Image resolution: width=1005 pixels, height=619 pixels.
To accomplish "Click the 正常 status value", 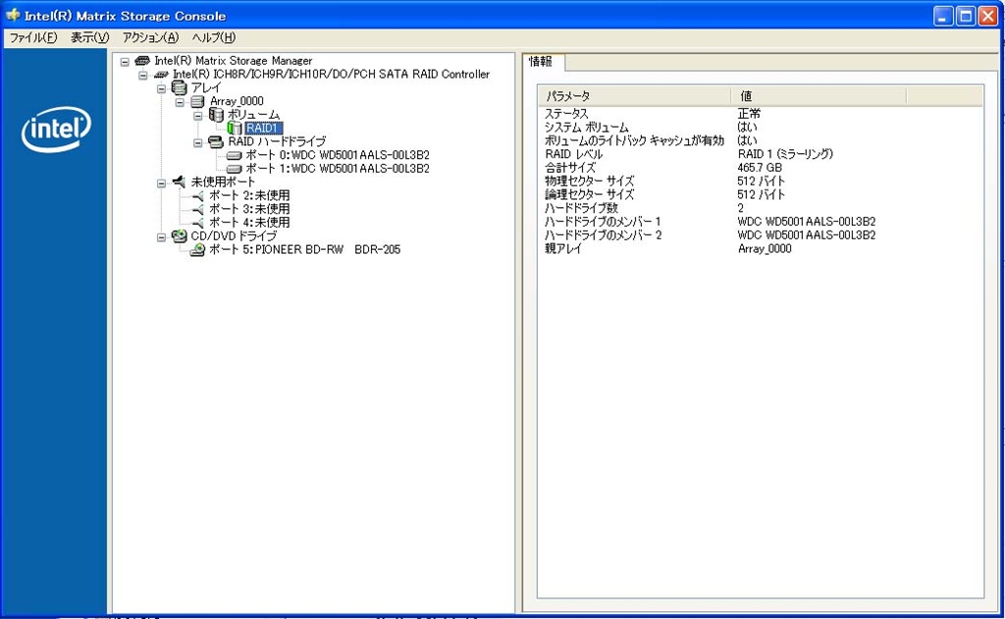I will (x=749, y=114).
